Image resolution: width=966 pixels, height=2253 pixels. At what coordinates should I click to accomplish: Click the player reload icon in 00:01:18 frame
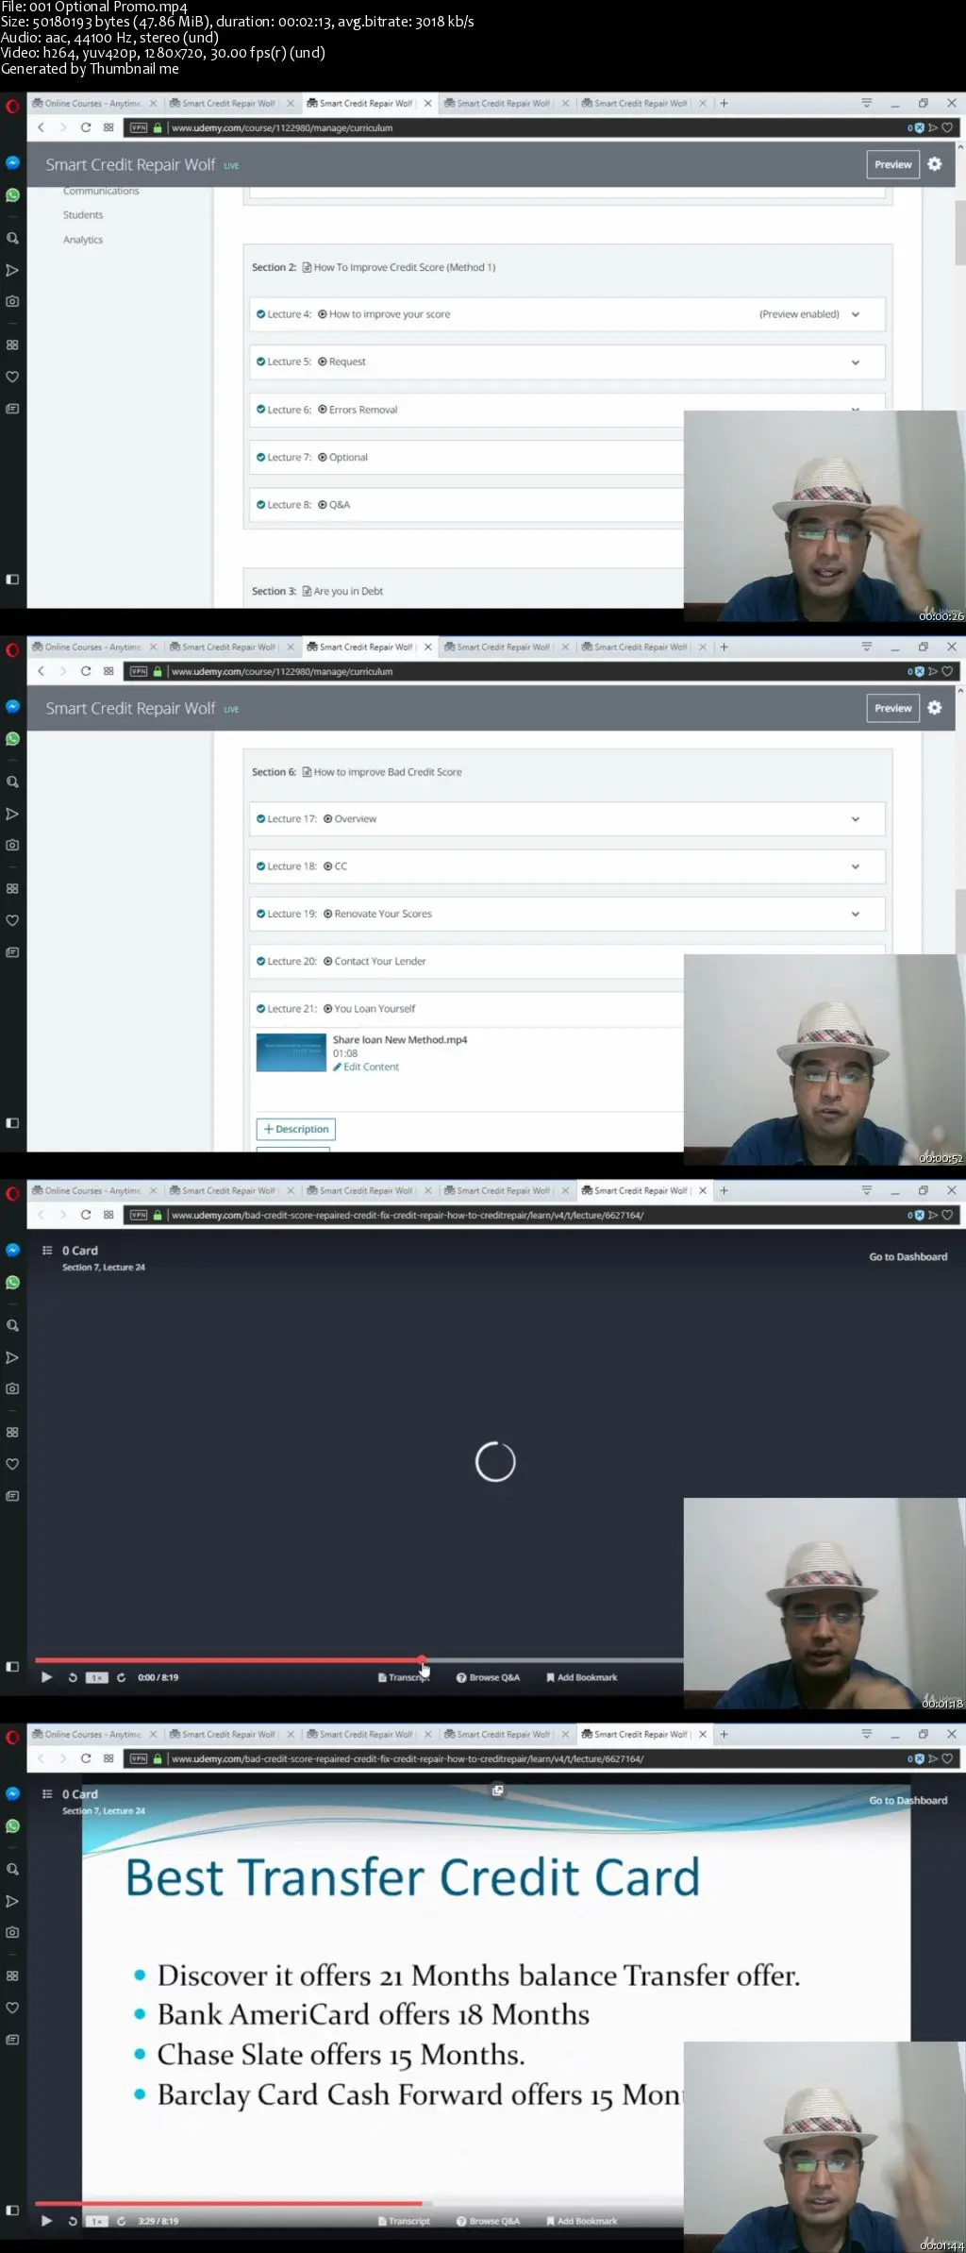tap(121, 1677)
